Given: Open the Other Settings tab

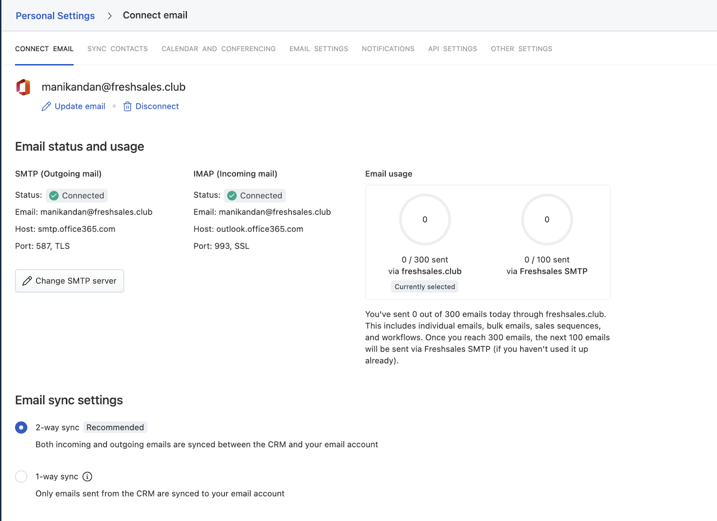Looking at the screenshot, I should pos(522,49).
